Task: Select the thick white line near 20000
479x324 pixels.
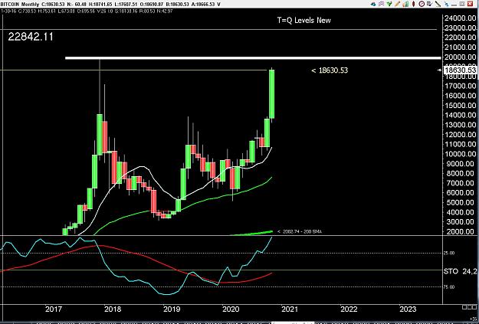Action: [x=253, y=58]
